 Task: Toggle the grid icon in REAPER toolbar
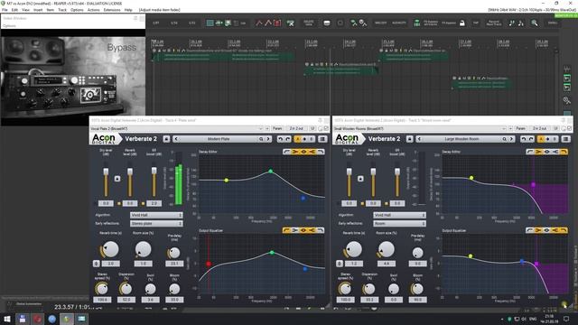pyautogui.click(x=210, y=23)
